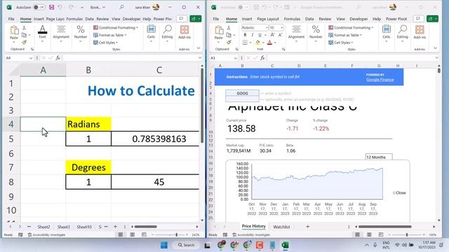Open the Google Finance link
This screenshot has width=449, height=252.
pyautogui.click(x=380, y=80)
